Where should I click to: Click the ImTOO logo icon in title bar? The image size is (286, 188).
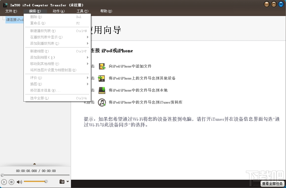[5, 4]
